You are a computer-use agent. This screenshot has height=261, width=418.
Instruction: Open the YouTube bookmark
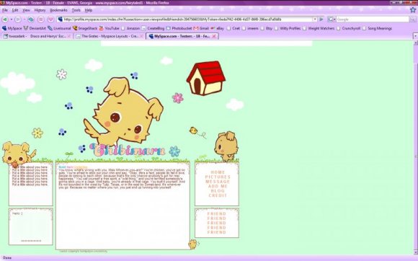click(x=109, y=28)
